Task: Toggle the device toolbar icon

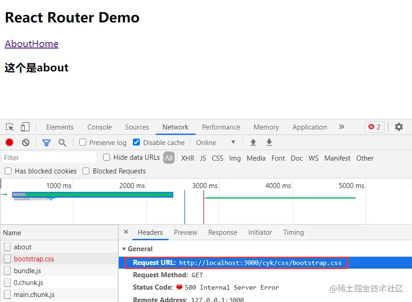Action: click(x=25, y=127)
